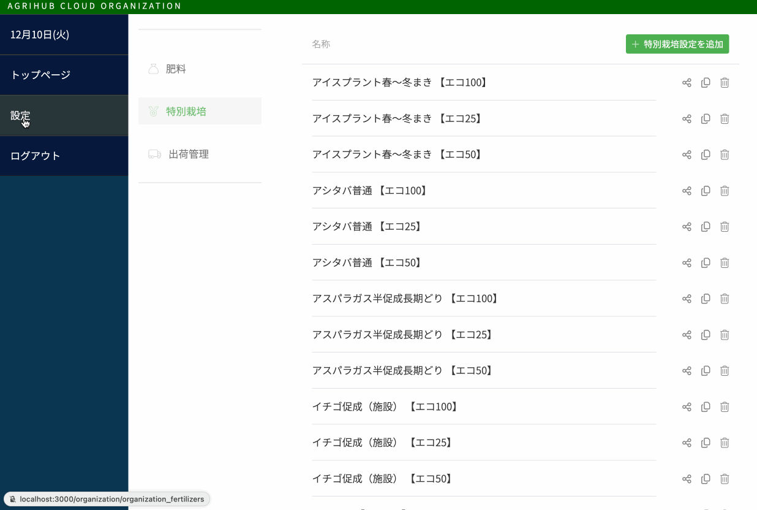Screen dimensions: 757x510
Task: Share イチゴ促成（施設）【エコ25】 entry
Action: tap(687, 443)
